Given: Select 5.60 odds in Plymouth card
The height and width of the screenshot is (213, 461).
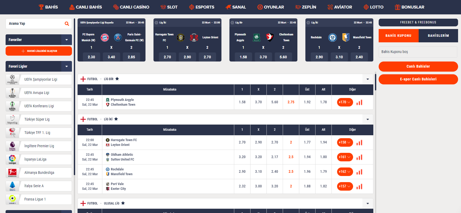Looking at the screenshot, I should (283, 57).
